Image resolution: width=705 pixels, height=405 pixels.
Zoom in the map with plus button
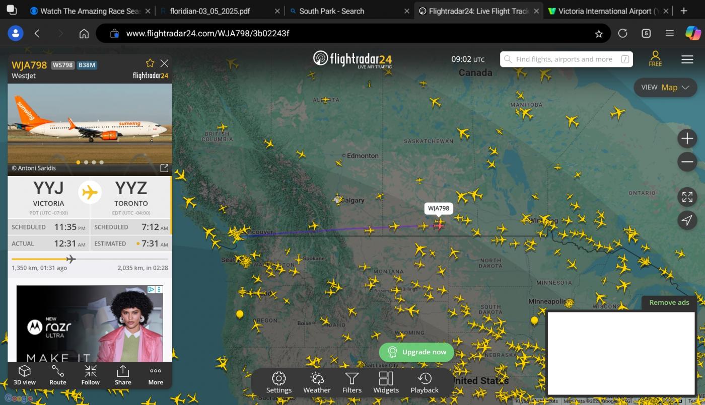click(x=687, y=138)
